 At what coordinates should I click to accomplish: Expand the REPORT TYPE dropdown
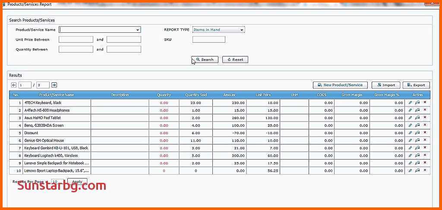(x=242, y=30)
